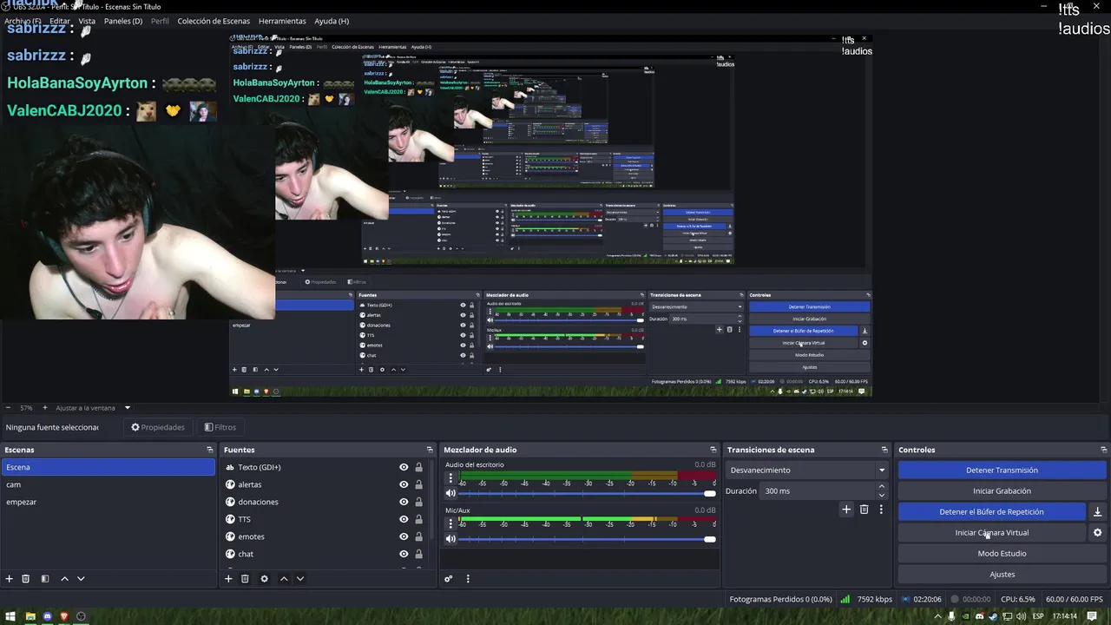Viewport: 1111px width, 625px height.
Task: Adjust Mic/Aux volume slider
Action: point(587,539)
